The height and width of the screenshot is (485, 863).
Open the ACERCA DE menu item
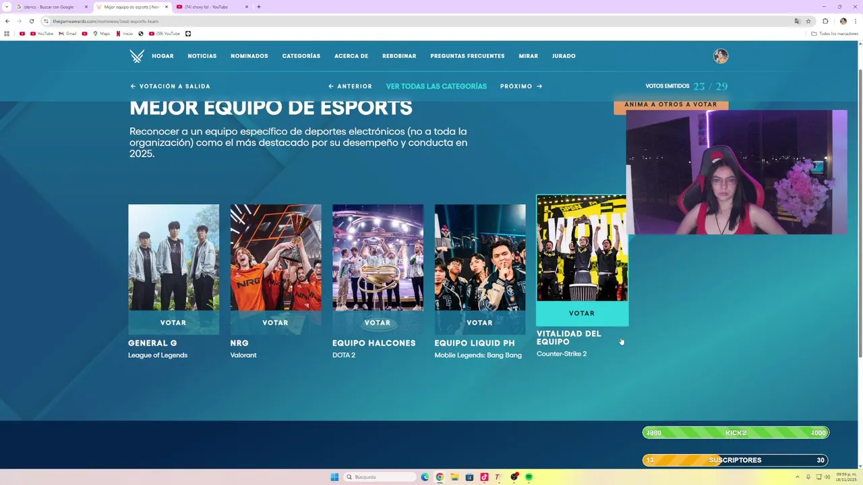(351, 56)
